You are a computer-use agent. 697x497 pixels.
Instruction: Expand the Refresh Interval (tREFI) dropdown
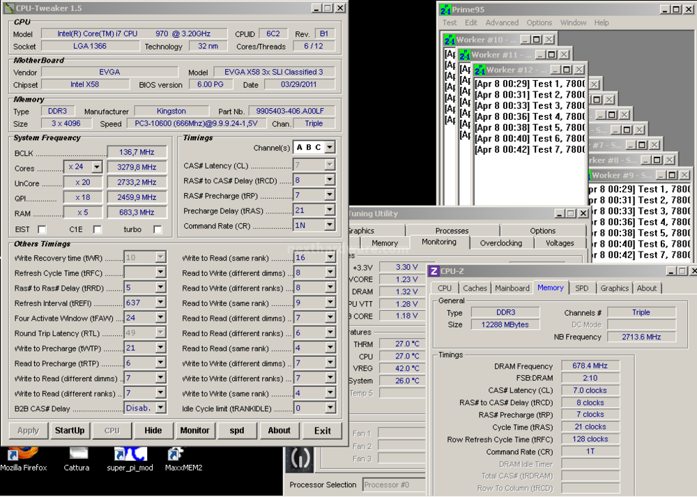point(160,303)
